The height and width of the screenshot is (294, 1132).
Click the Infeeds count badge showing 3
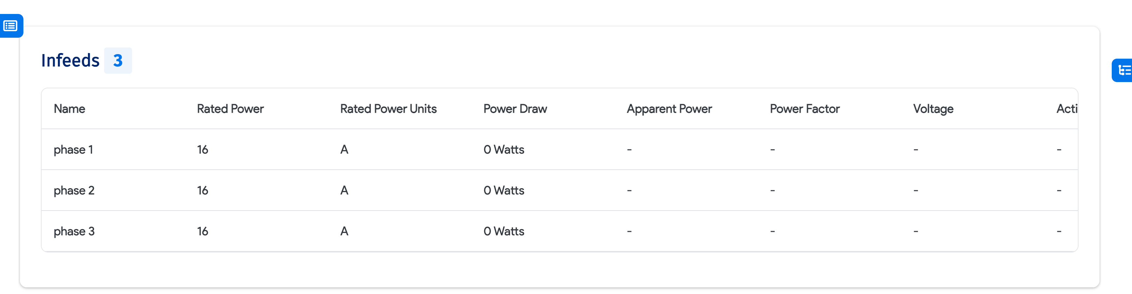click(x=118, y=60)
